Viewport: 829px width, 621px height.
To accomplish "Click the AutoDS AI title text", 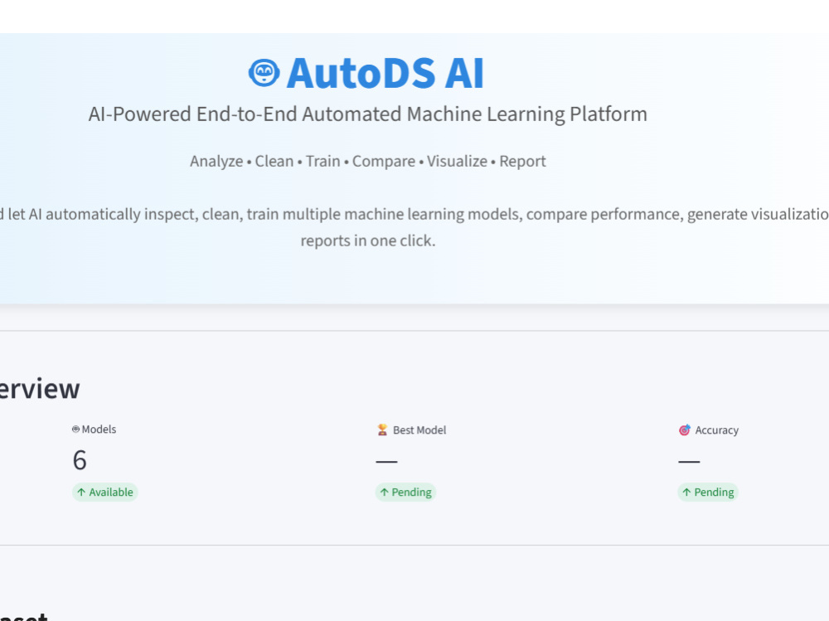I will 385,73.
